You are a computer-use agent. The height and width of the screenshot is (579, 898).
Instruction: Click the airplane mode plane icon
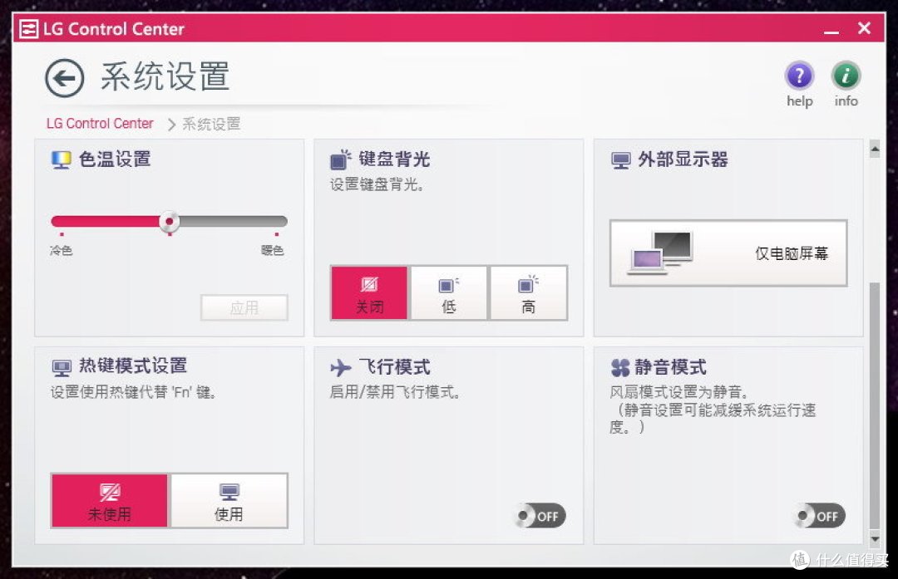[340, 367]
